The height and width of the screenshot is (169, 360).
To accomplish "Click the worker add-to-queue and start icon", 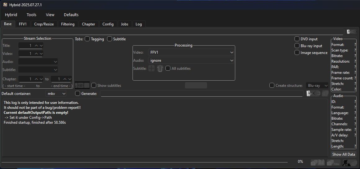I will pyautogui.click(x=349, y=162).
